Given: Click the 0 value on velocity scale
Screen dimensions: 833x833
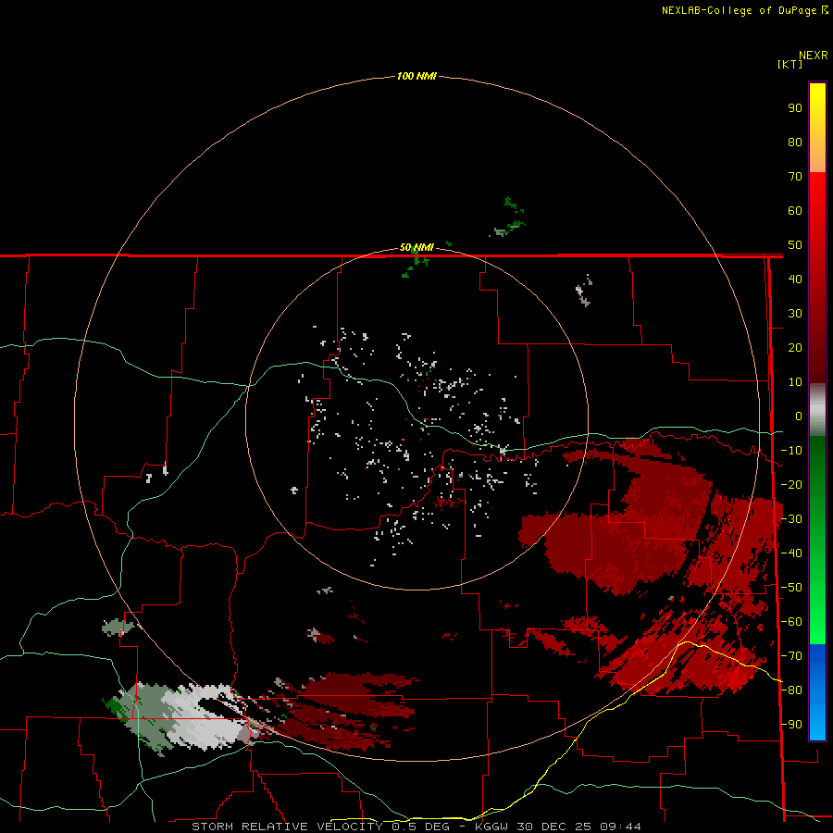Looking at the screenshot, I should pos(799,416).
